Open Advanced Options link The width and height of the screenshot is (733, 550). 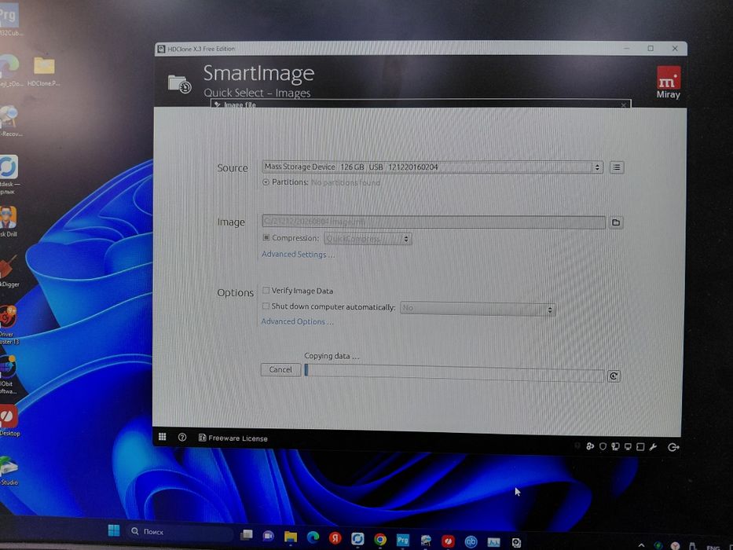tap(297, 322)
